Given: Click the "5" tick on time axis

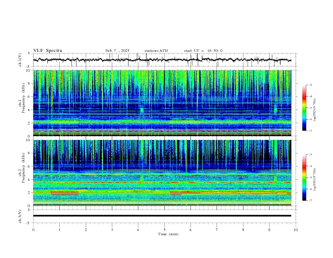Looking at the screenshot, I should [x=164, y=230].
